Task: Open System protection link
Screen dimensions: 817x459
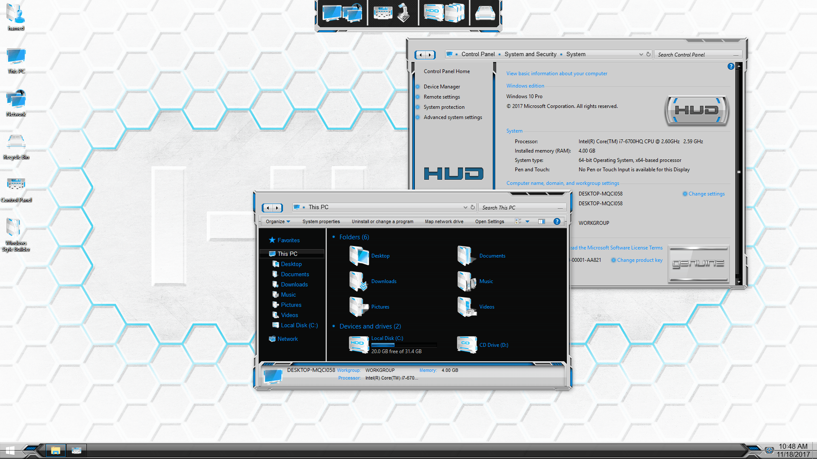Action: (x=444, y=107)
